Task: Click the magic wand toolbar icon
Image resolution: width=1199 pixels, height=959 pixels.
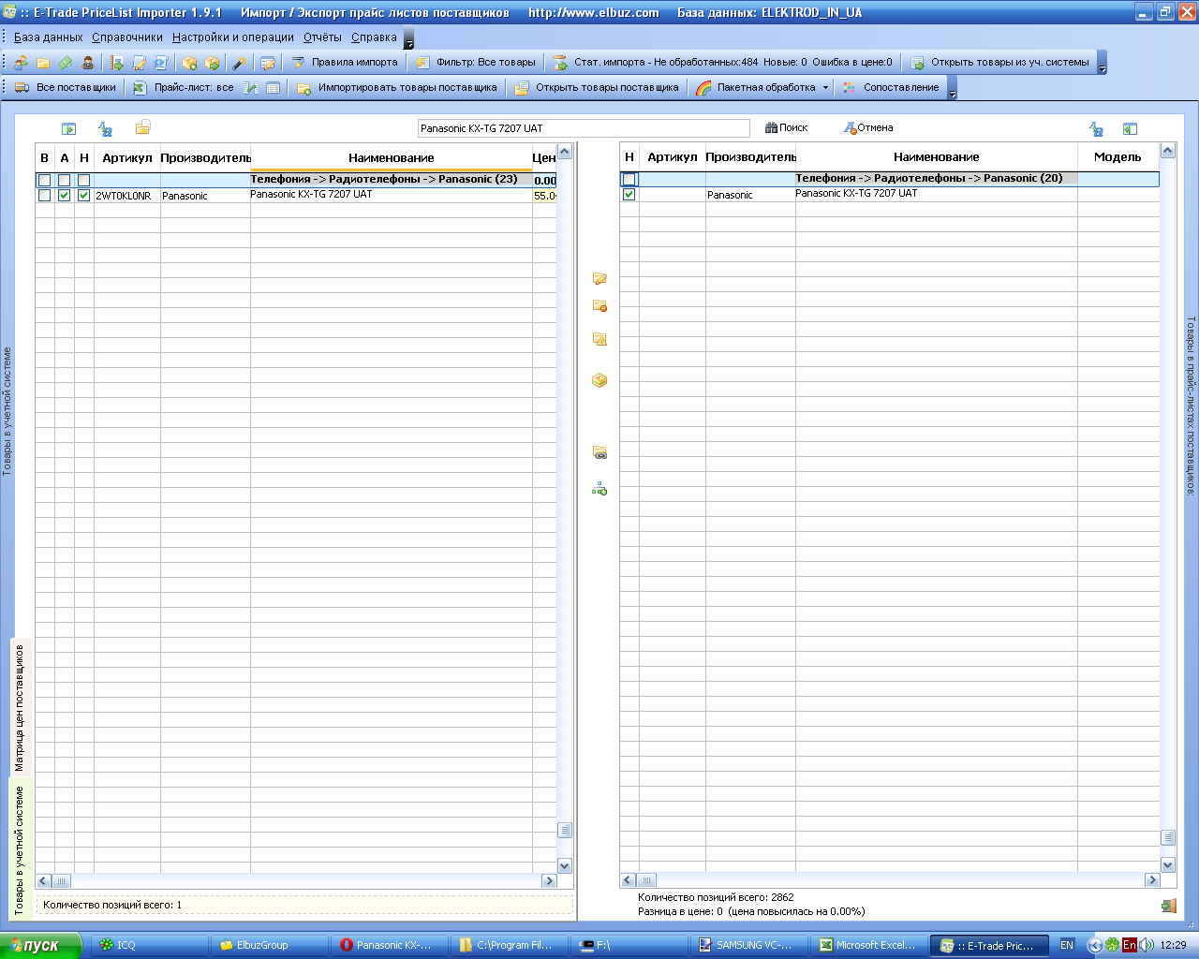Action: (x=239, y=63)
